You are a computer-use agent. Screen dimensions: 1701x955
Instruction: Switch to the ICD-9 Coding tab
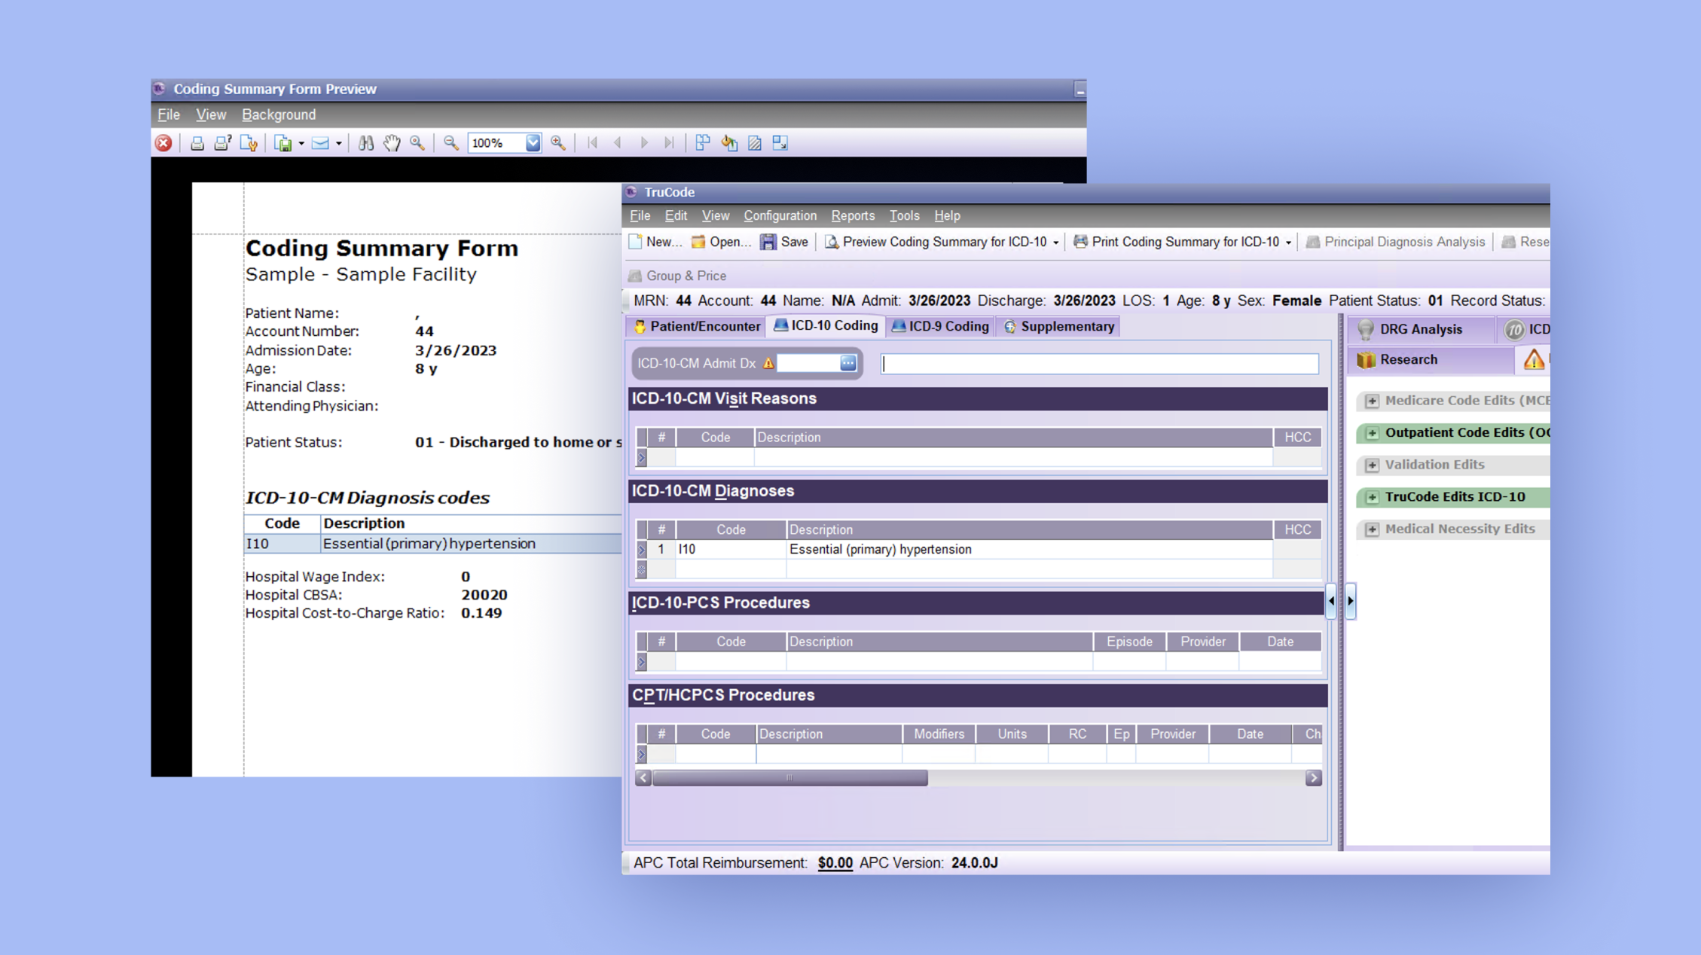(940, 326)
